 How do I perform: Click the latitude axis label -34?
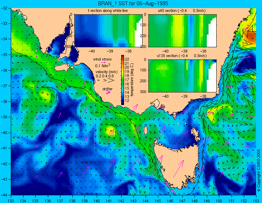click(4, 39)
